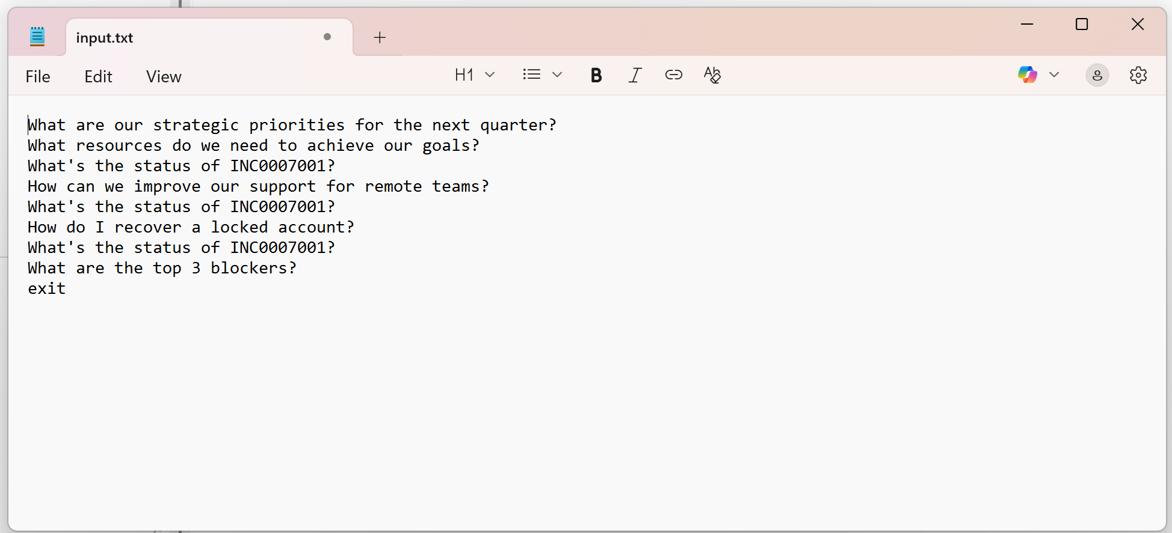Click the "exit" line
The width and height of the screenshot is (1172, 533).
tap(47, 288)
